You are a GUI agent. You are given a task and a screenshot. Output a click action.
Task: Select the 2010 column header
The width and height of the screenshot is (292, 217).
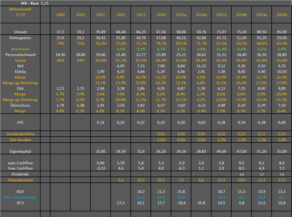pyautogui.click(x=81, y=15)
